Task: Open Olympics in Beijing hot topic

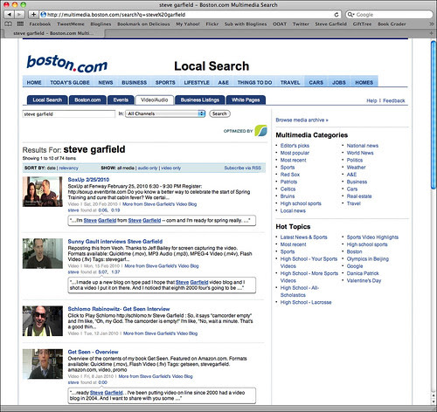Action: tap(368, 259)
